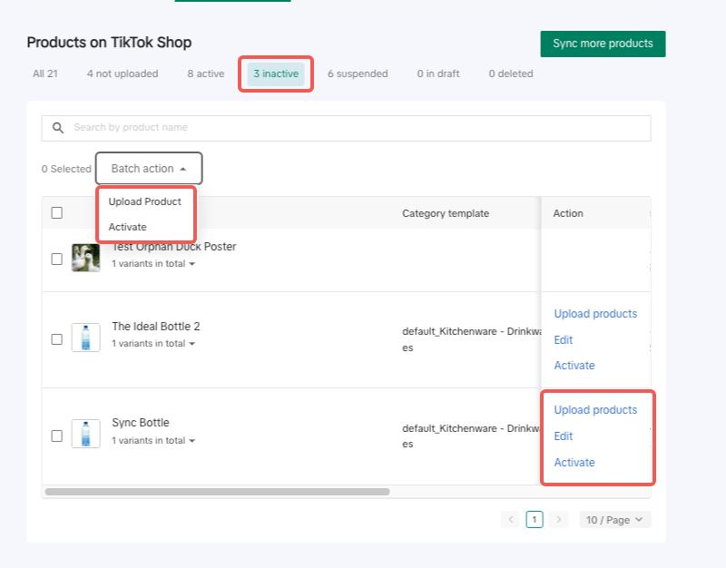
Task: Focus the Search by product name field
Action: click(x=354, y=128)
